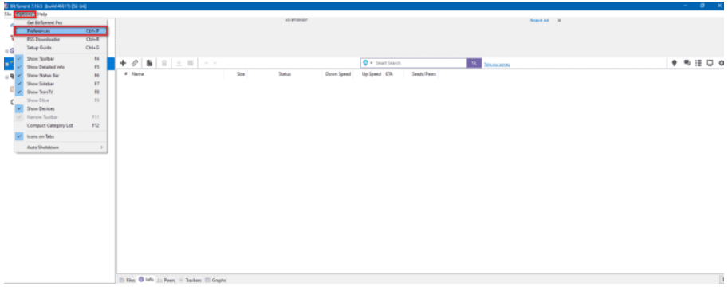Toggle Show Status Bar option

61,75
